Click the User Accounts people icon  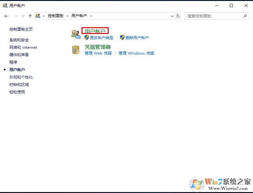click(76, 34)
